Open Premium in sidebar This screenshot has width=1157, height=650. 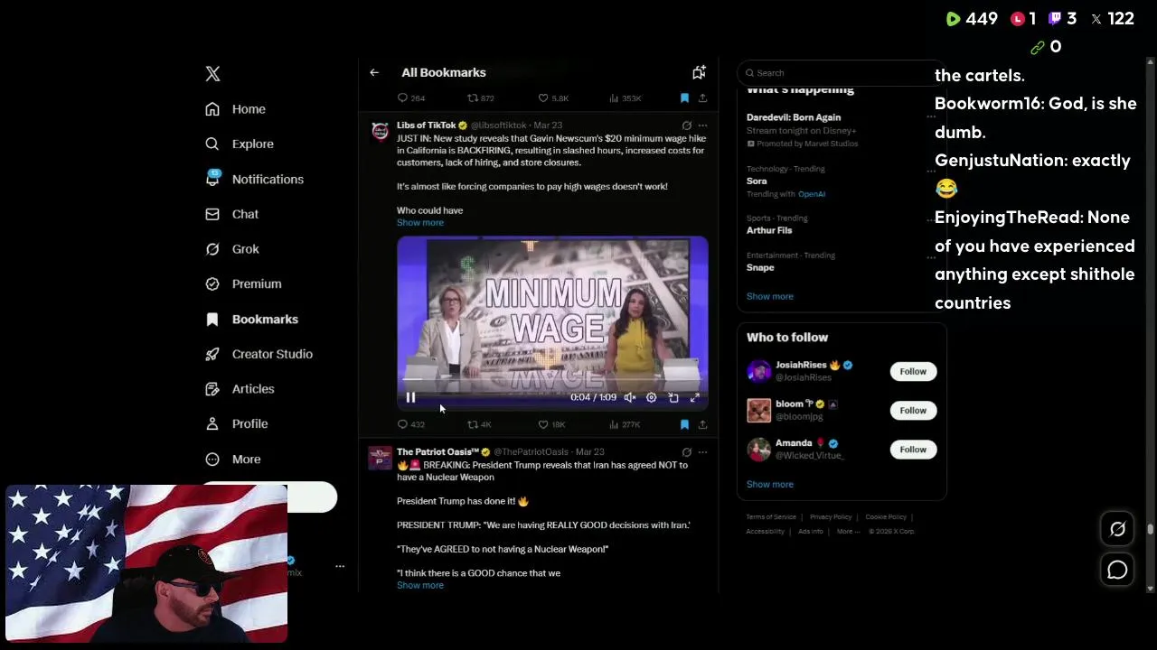click(x=243, y=283)
